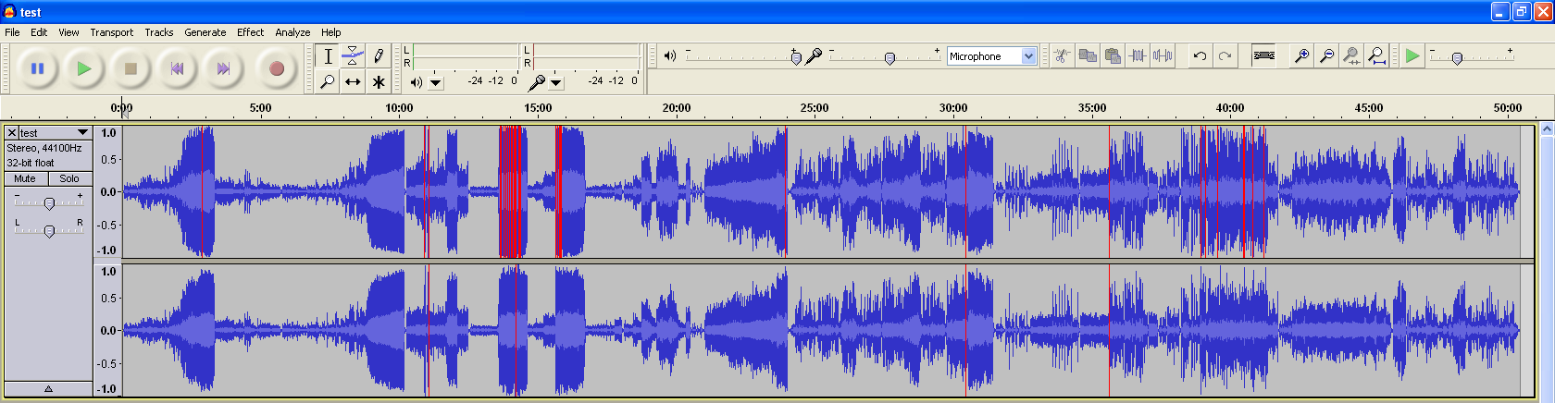Click the Paste icon
The height and width of the screenshot is (403, 1555).
pyautogui.click(x=1113, y=55)
